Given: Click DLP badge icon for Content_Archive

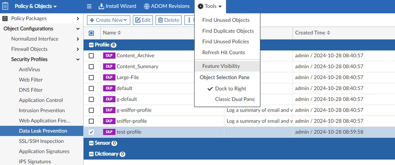Looking at the screenshot, I should [109, 56].
